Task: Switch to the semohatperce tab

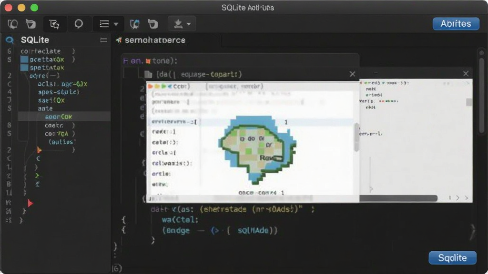Action: coord(155,40)
